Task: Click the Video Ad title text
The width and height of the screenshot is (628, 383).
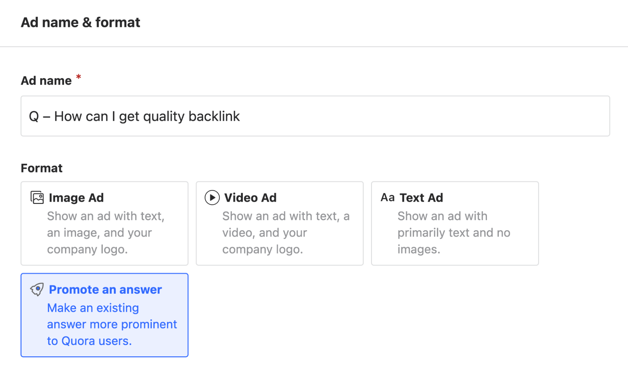Action: coord(249,198)
